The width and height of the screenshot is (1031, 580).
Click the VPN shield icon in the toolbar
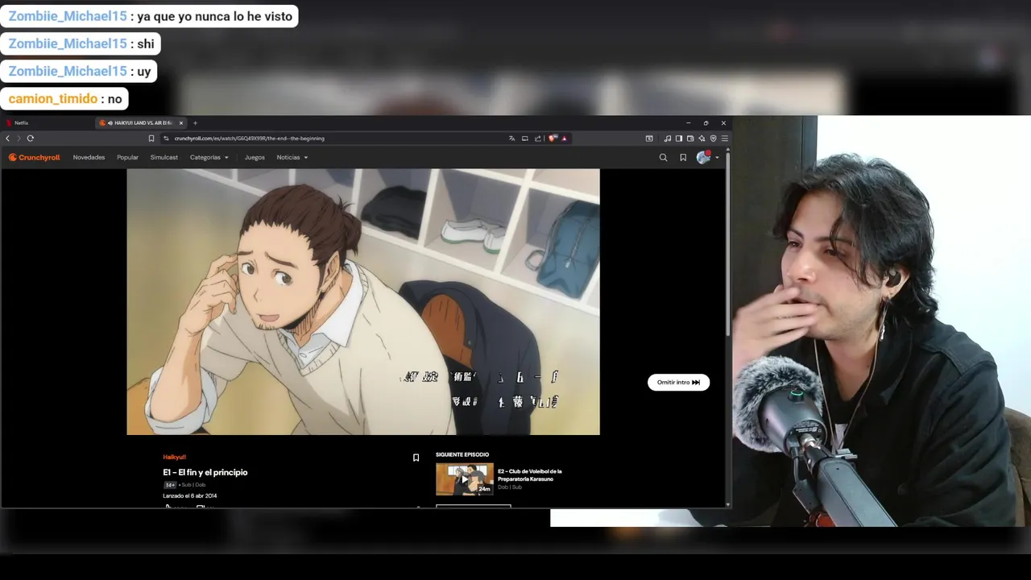713,139
